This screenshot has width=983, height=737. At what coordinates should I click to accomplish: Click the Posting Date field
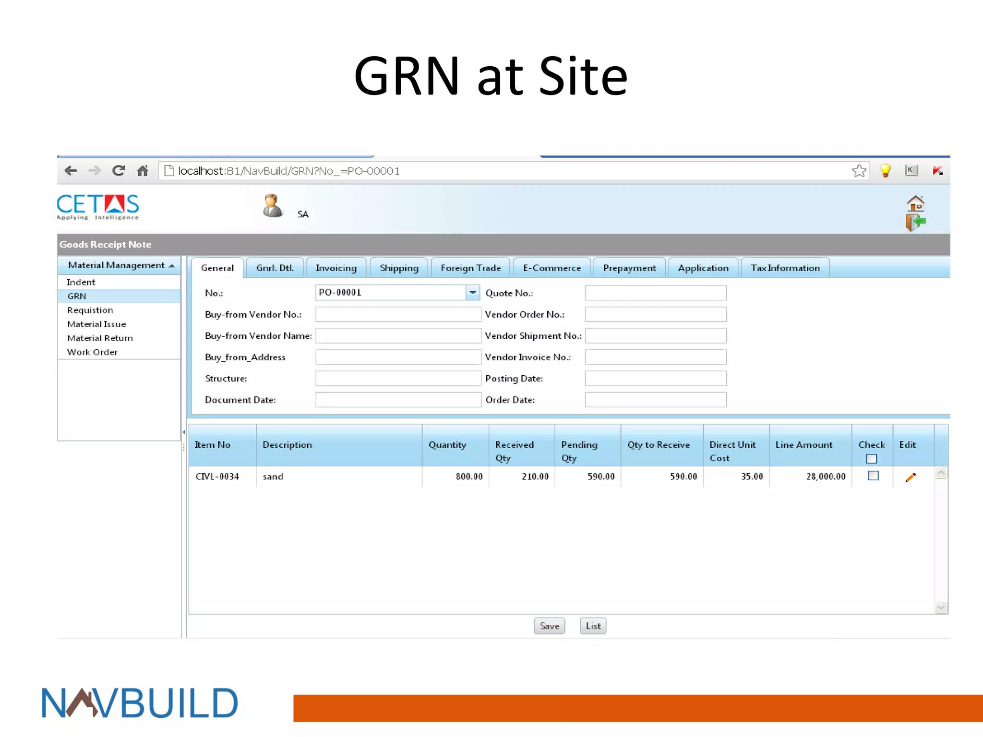(656, 378)
